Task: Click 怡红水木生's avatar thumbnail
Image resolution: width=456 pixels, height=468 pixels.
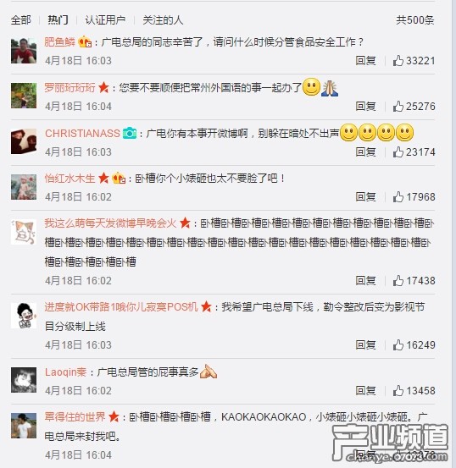Action: click(x=24, y=187)
